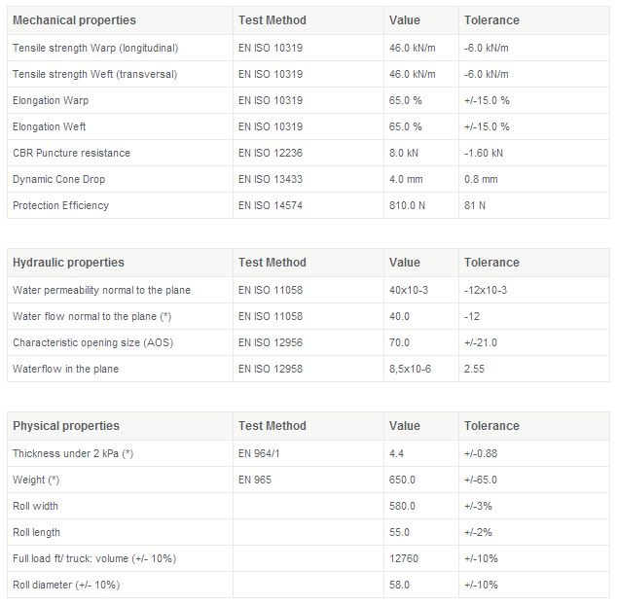Select the Full load ft/ truck volume value 12760

click(403, 558)
